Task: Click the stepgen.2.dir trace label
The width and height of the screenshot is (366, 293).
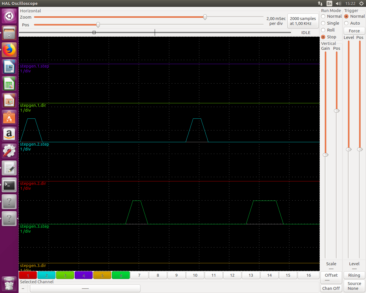Action: (x=33, y=183)
